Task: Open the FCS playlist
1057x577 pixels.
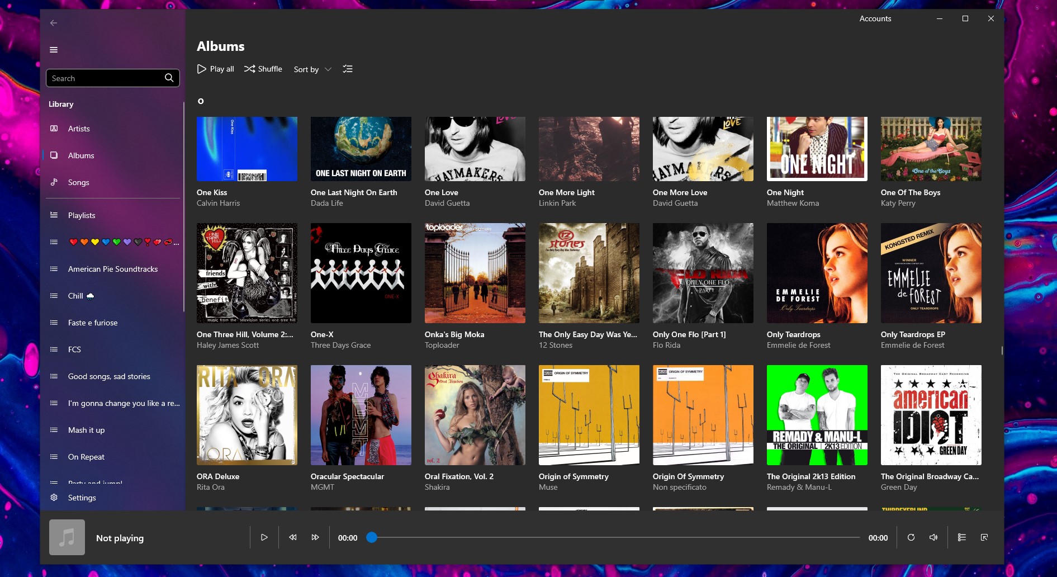Action: coord(112,349)
